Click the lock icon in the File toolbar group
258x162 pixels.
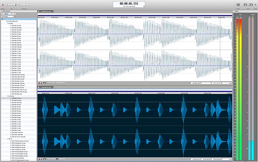[16, 5]
